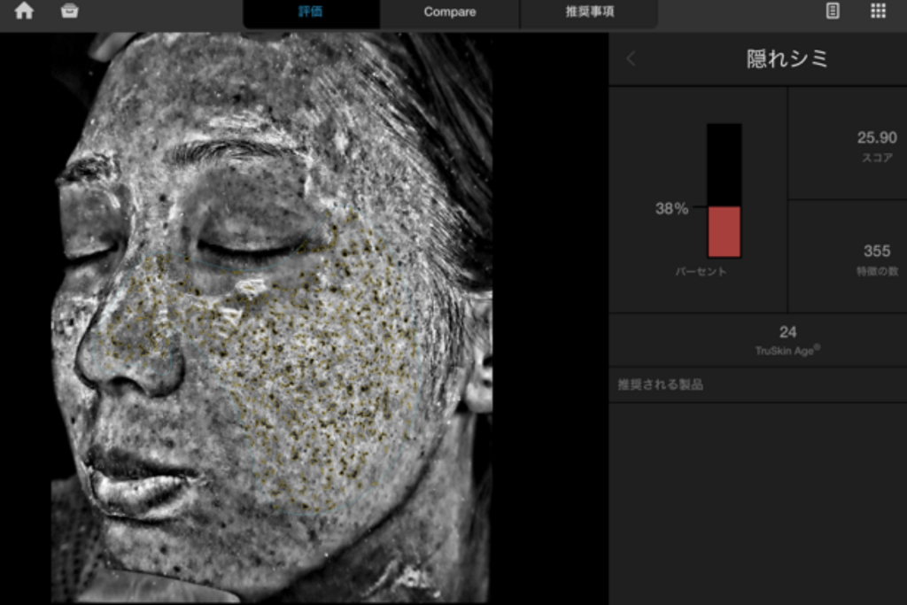Switch to the Compare tab
The height and width of the screenshot is (605, 907).
click(449, 12)
